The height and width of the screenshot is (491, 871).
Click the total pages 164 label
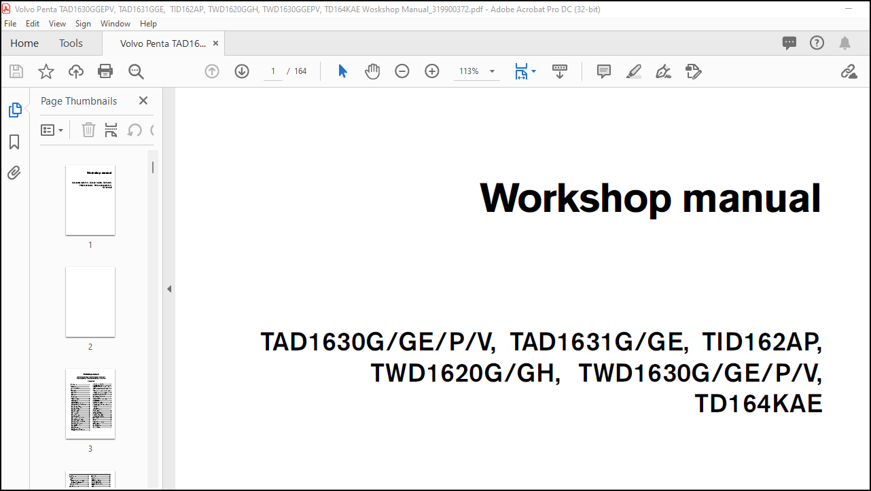point(300,71)
